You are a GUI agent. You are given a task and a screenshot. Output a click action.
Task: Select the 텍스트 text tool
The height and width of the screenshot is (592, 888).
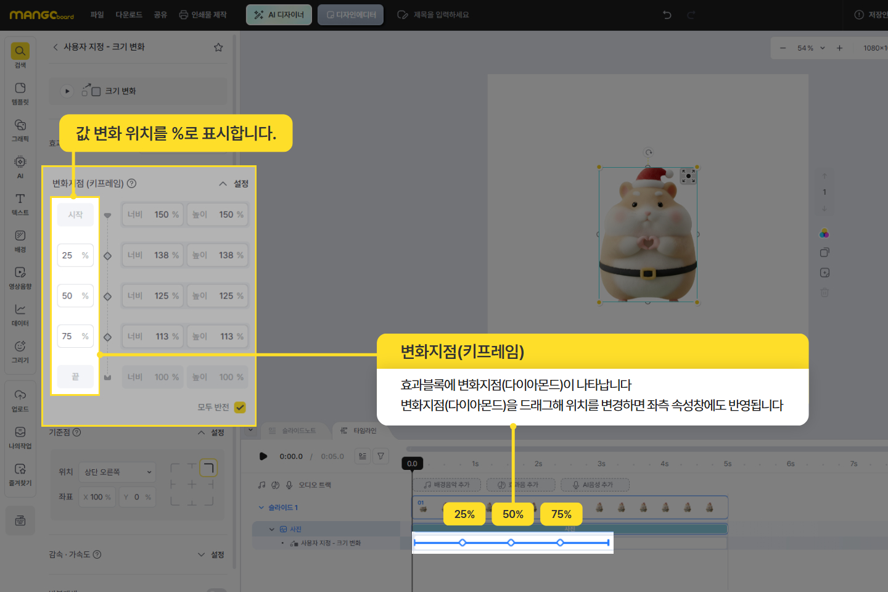(x=20, y=203)
